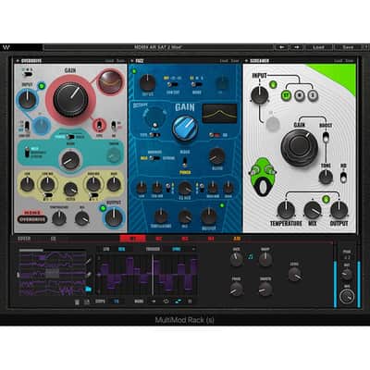Switch to the orange AM modulator tab
The width and height of the screenshot is (370, 370).
pos(237,239)
